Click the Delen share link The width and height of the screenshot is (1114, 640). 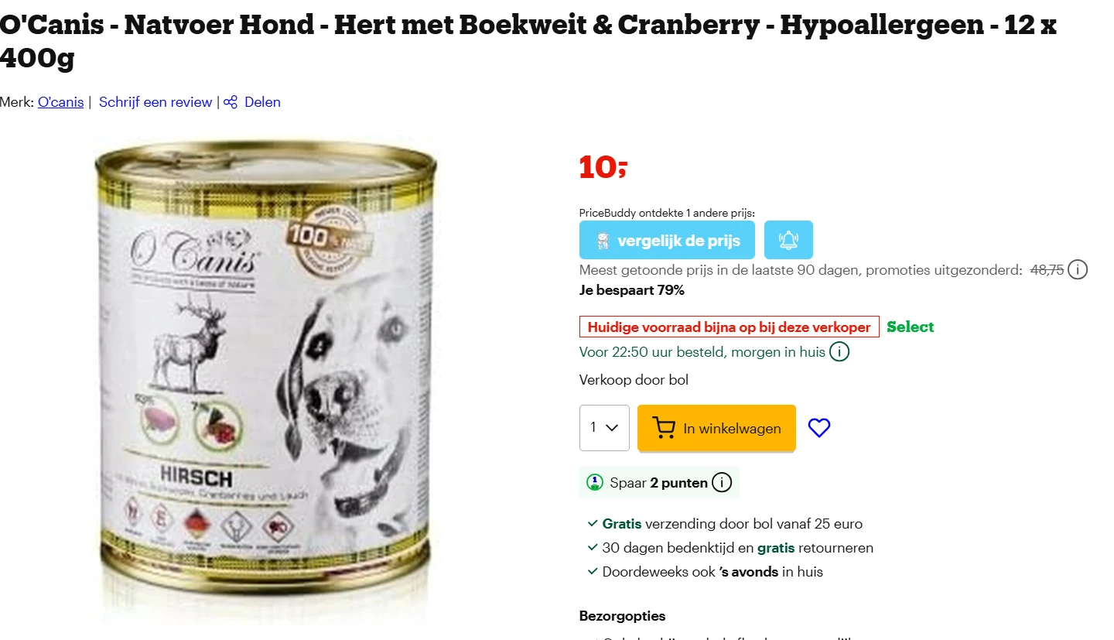coord(262,102)
